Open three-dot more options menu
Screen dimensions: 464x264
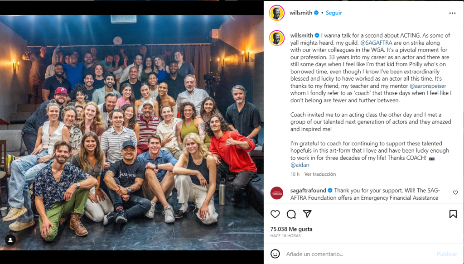click(x=452, y=13)
